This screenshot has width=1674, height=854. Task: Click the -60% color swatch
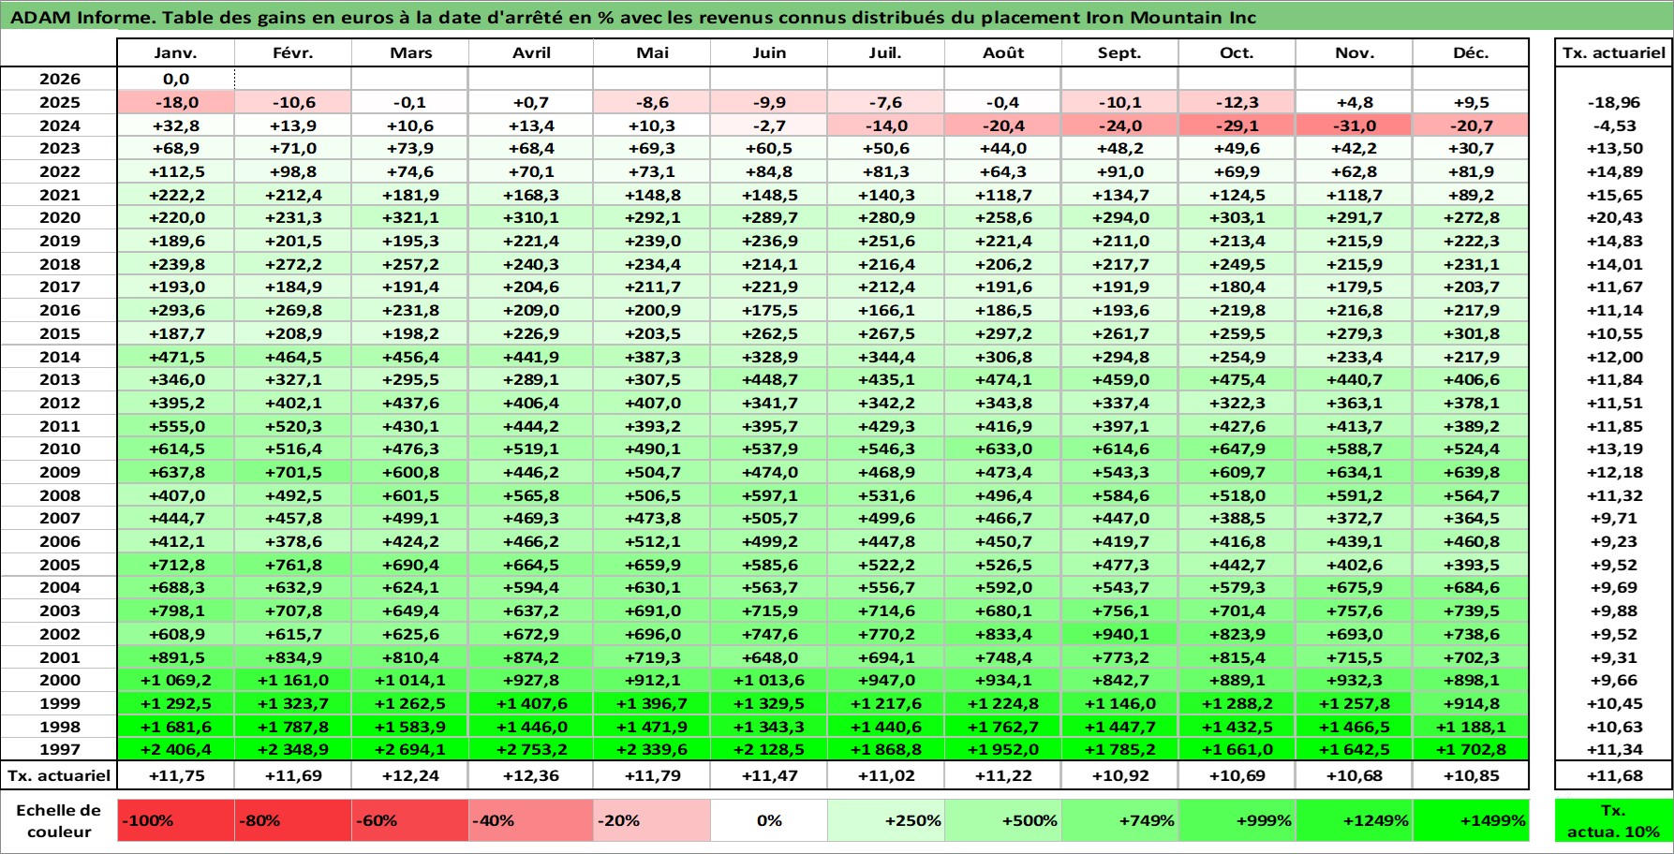(410, 820)
